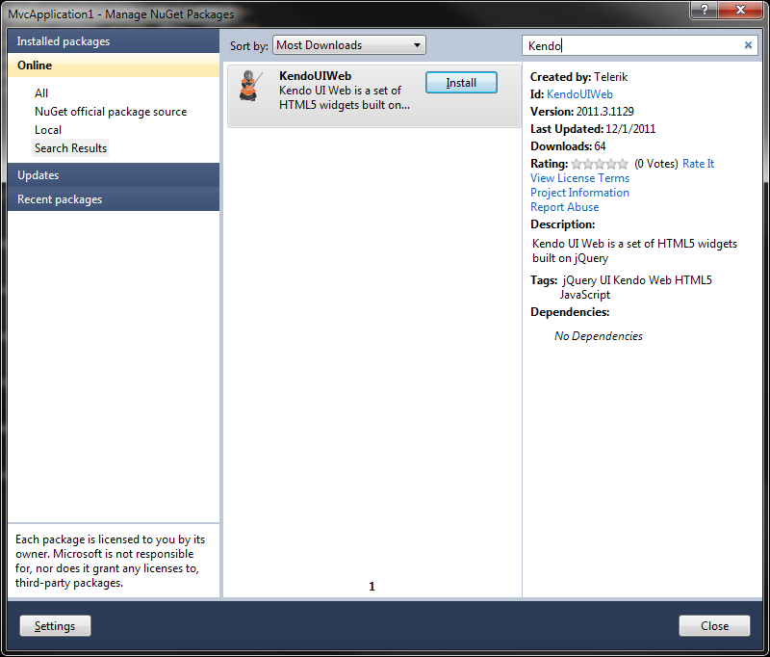Click the KendoUIWeb package icon
Screen dimensions: 770x657
pos(249,86)
